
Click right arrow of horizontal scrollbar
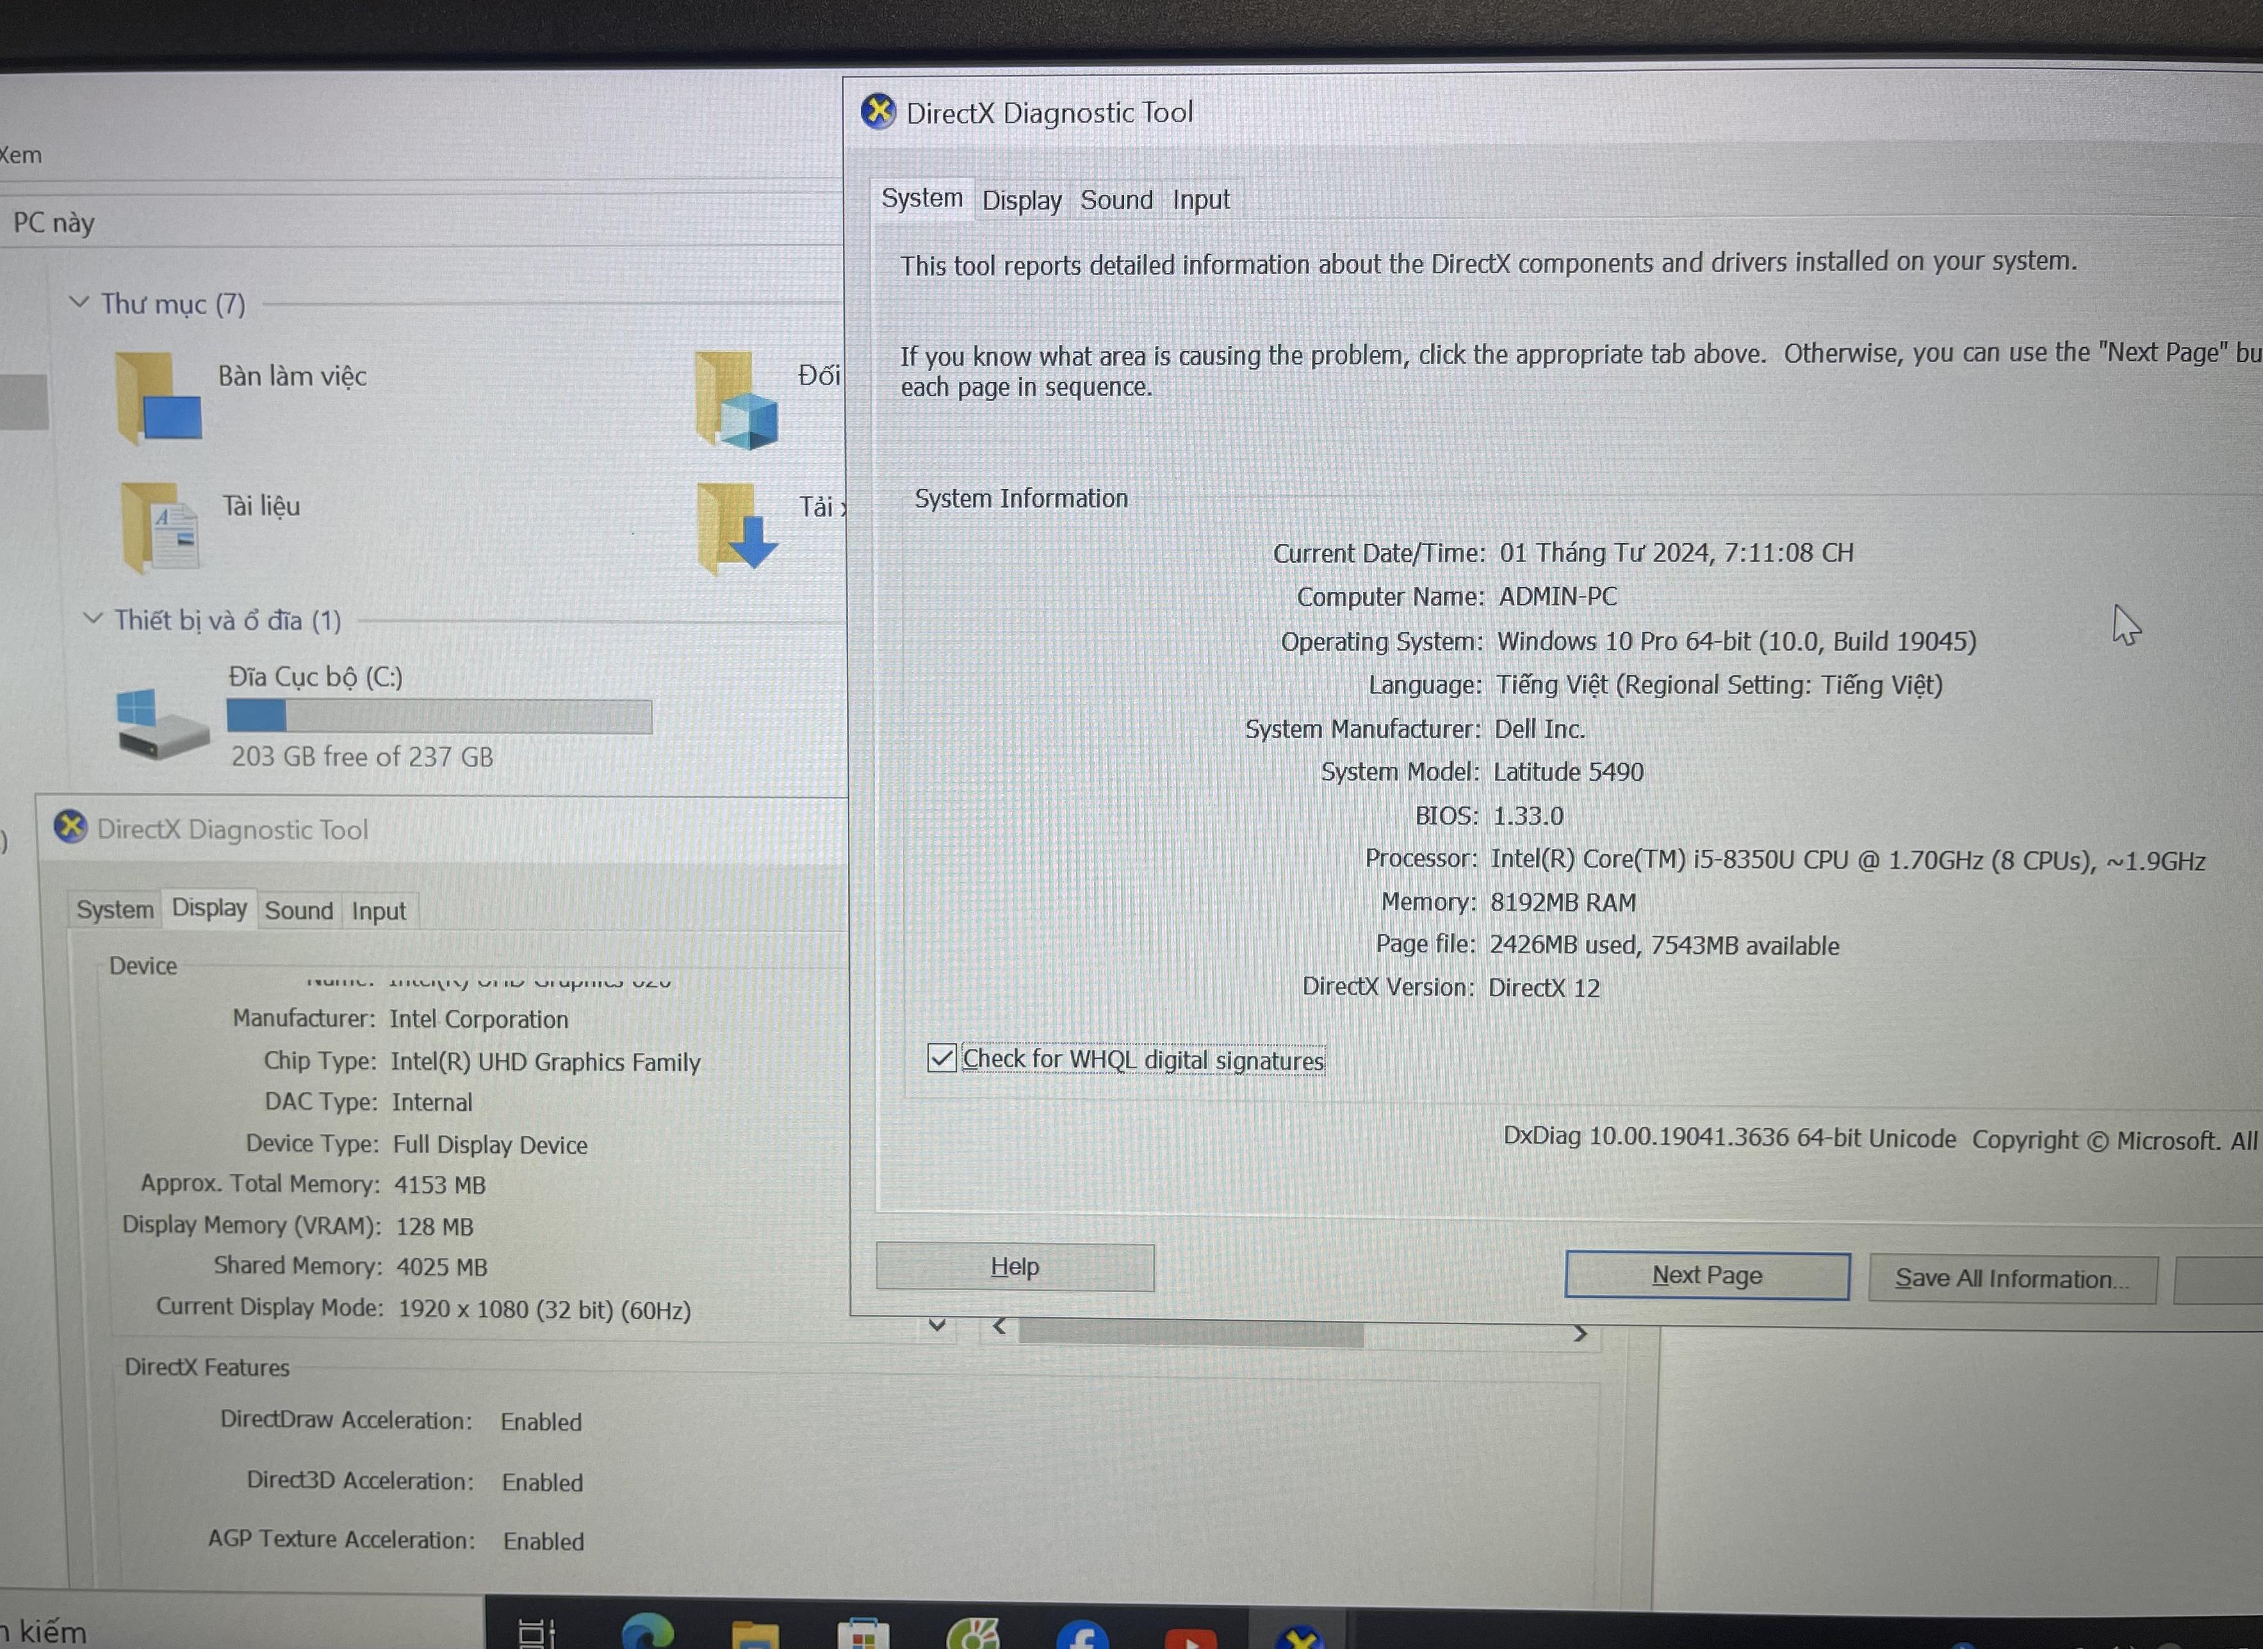click(1580, 1334)
